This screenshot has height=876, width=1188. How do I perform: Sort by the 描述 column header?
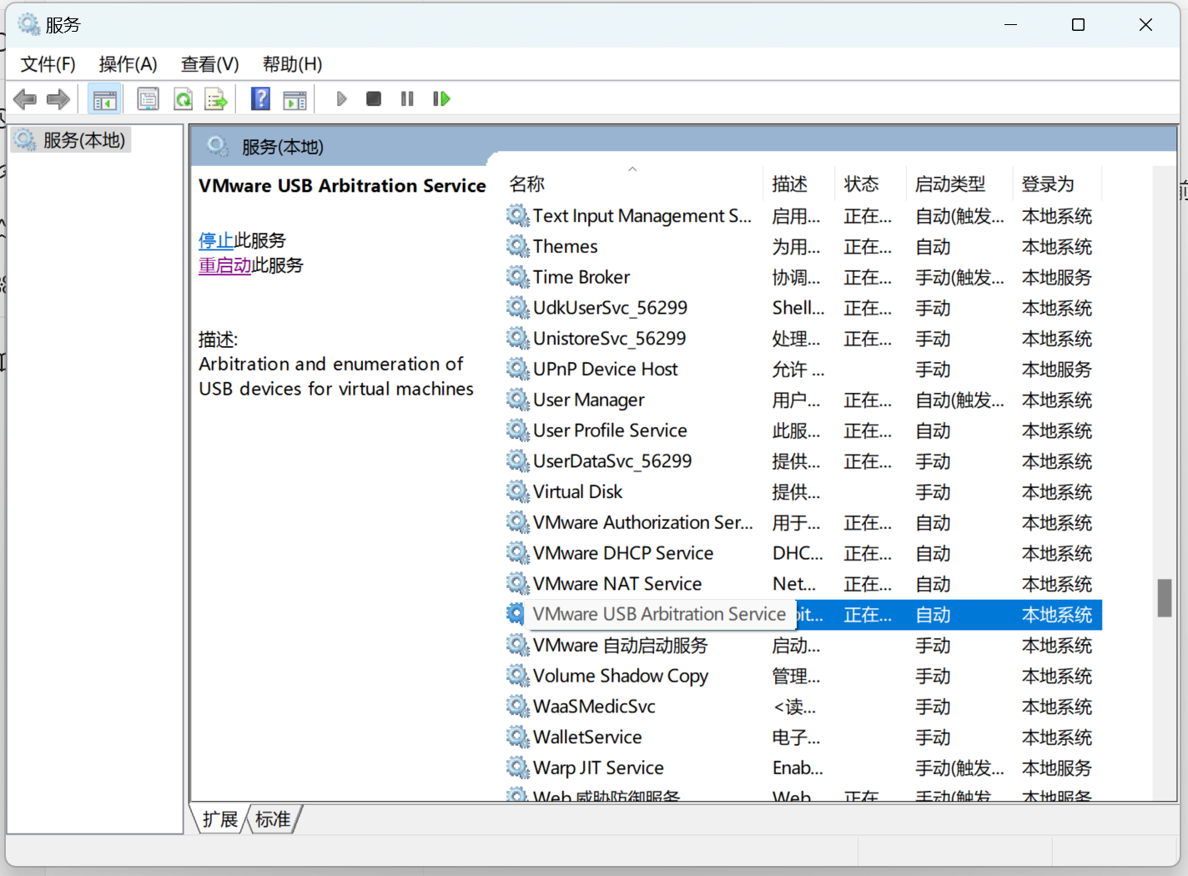798,184
